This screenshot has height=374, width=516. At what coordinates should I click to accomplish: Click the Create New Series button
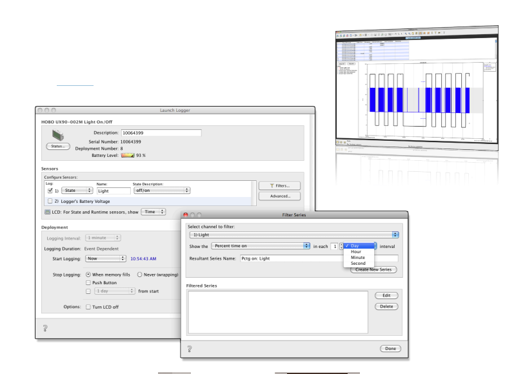pos(373,269)
